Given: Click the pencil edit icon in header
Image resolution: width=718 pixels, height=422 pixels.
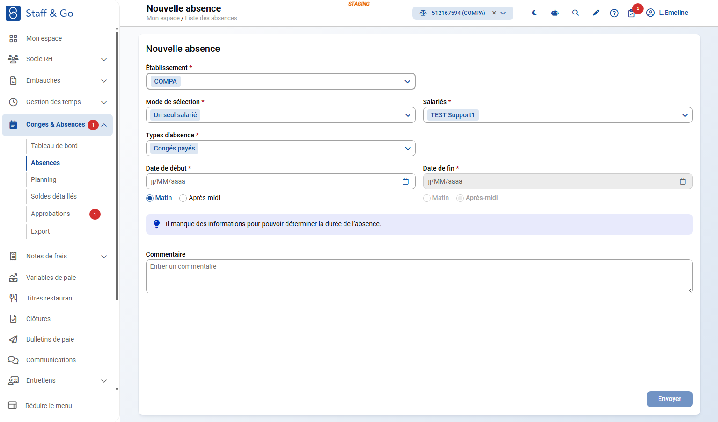Looking at the screenshot, I should coord(596,13).
